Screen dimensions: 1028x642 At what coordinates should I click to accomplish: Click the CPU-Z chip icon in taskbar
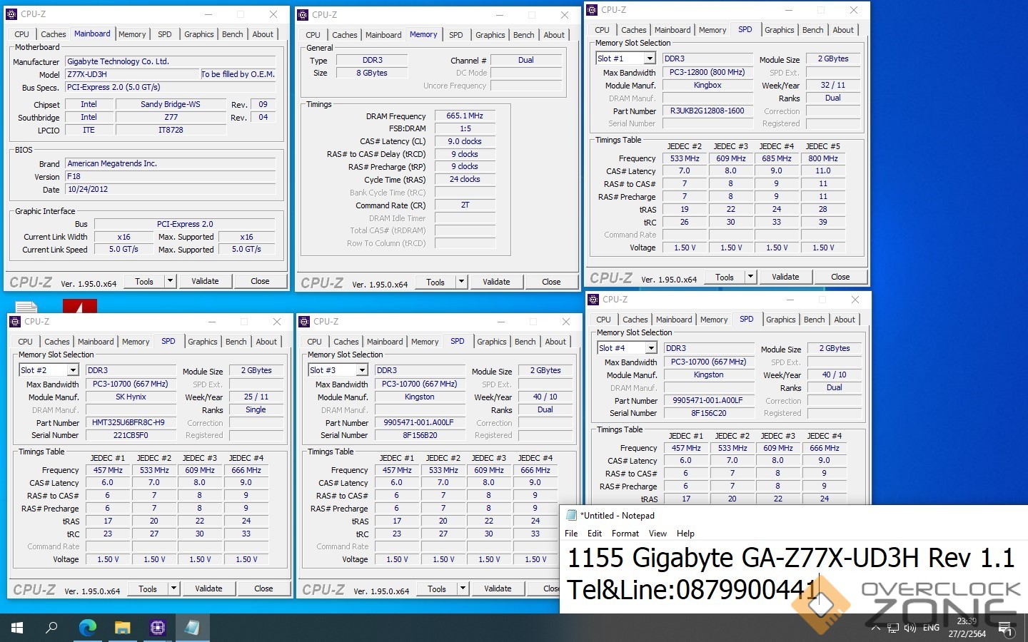point(157,628)
